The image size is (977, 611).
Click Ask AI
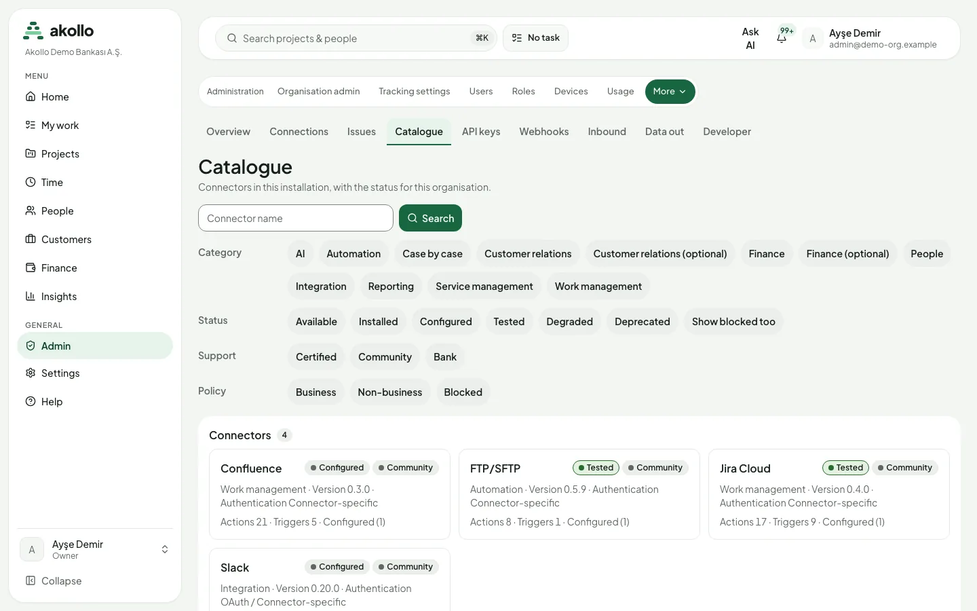[x=750, y=39]
